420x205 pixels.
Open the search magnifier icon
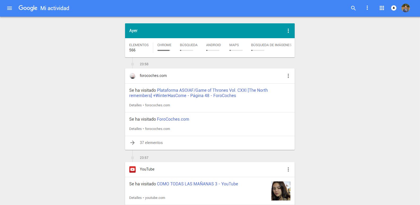tap(353, 8)
